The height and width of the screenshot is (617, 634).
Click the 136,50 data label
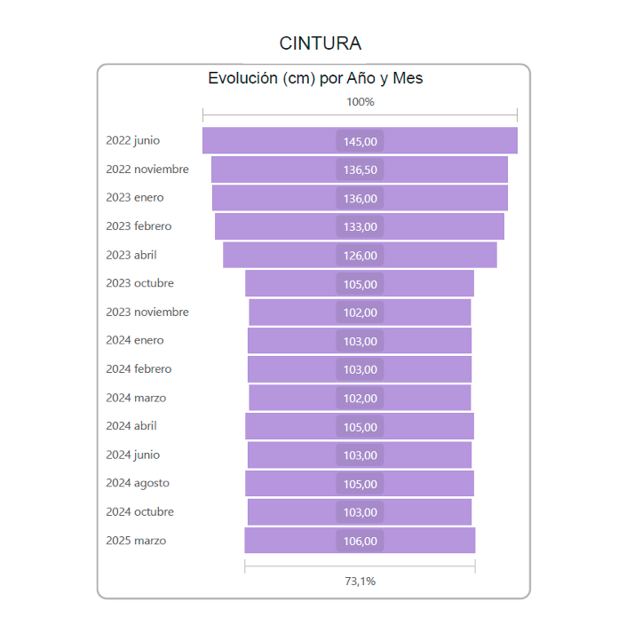(360, 170)
